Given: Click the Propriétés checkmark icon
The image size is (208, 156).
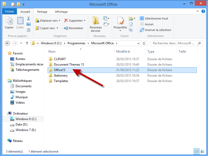Looking at the screenshot, I should pyautogui.click(x=120, y=21).
